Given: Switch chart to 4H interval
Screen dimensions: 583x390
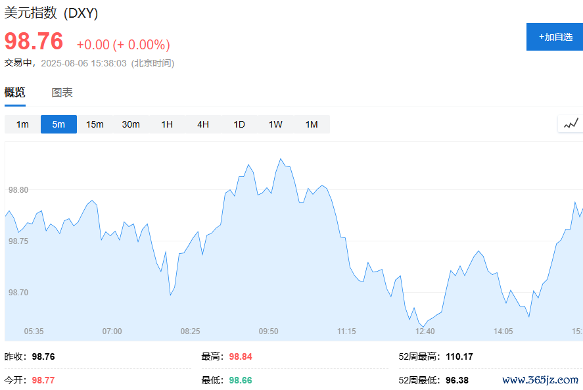Looking at the screenshot, I should point(203,124).
